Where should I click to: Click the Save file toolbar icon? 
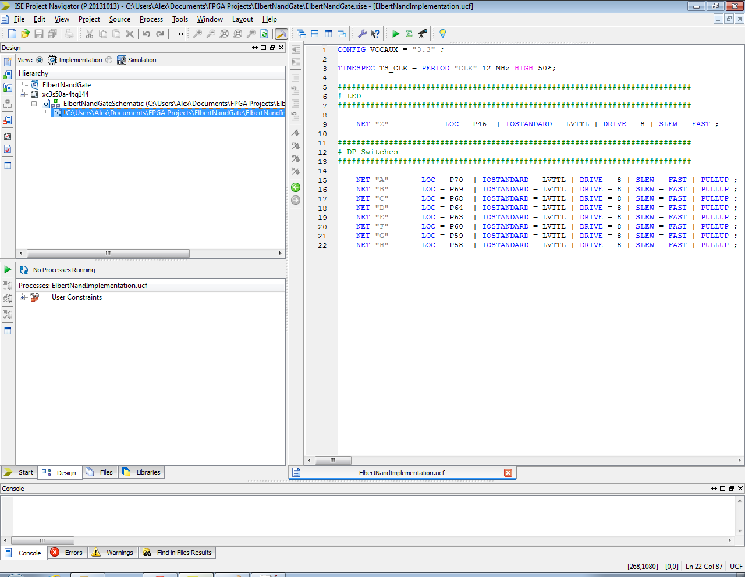click(x=39, y=34)
